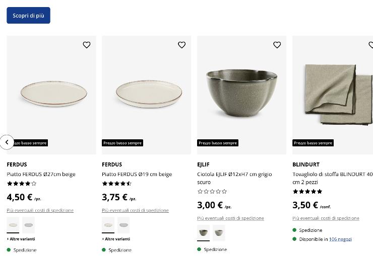Select dark grey EJLIF bowl variant
The image size is (373, 256).
203,232
